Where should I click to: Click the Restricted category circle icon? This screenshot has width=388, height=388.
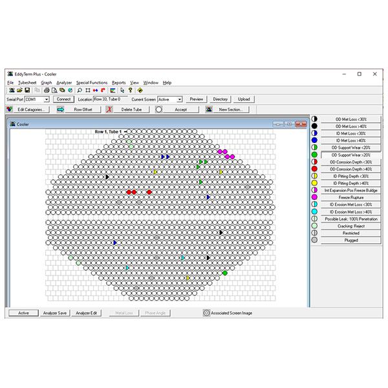pyautogui.click(x=314, y=233)
